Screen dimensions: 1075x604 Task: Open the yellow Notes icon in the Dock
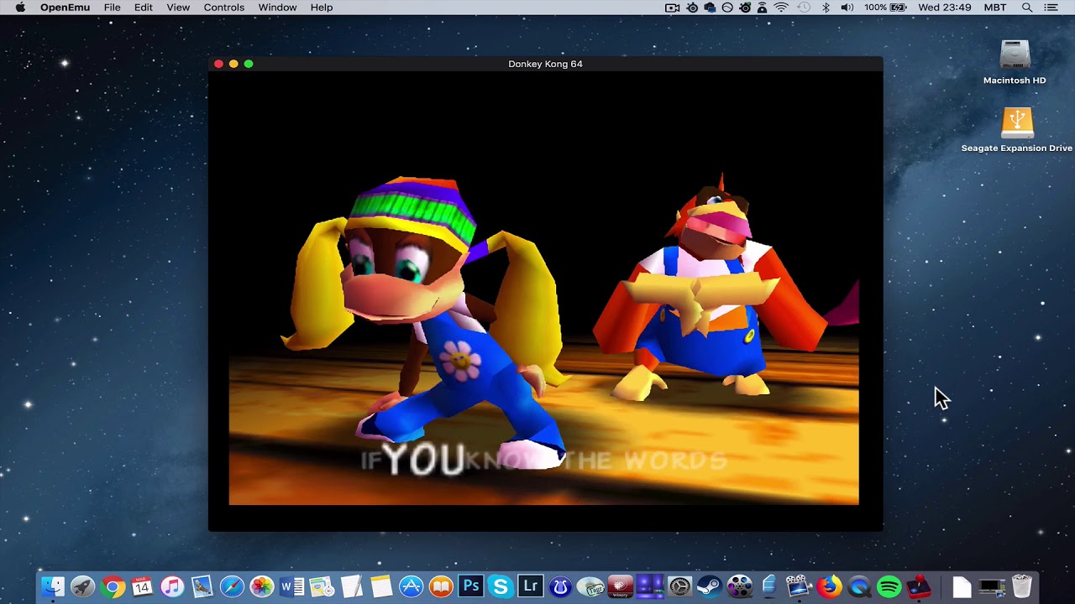coord(381,586)
